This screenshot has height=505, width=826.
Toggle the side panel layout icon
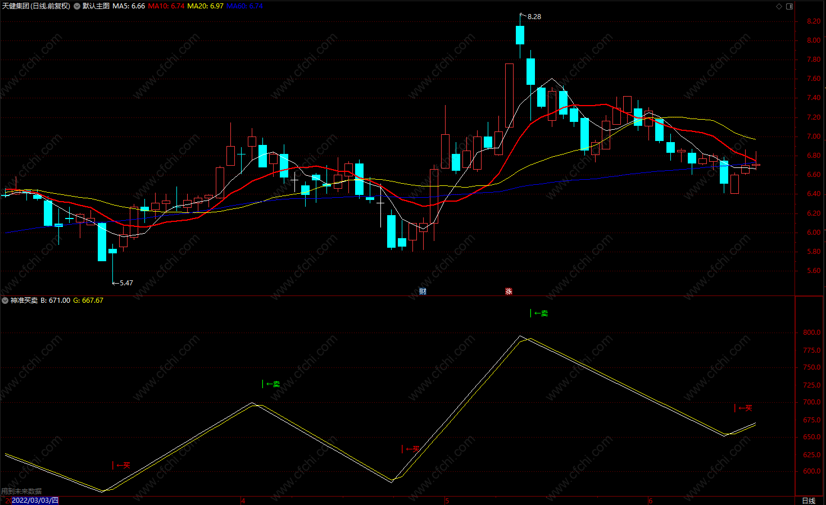point(789,6)
